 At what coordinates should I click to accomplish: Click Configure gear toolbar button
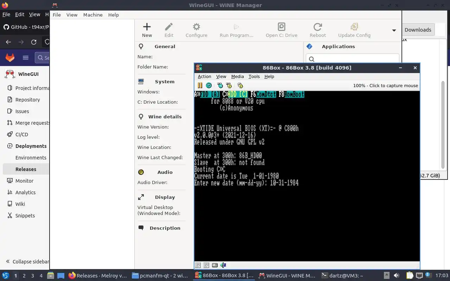(196, 30)
